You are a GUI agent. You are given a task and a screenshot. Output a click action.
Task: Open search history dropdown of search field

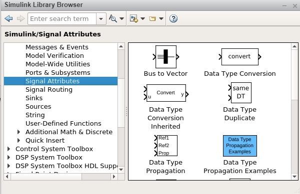click(101, 18)
